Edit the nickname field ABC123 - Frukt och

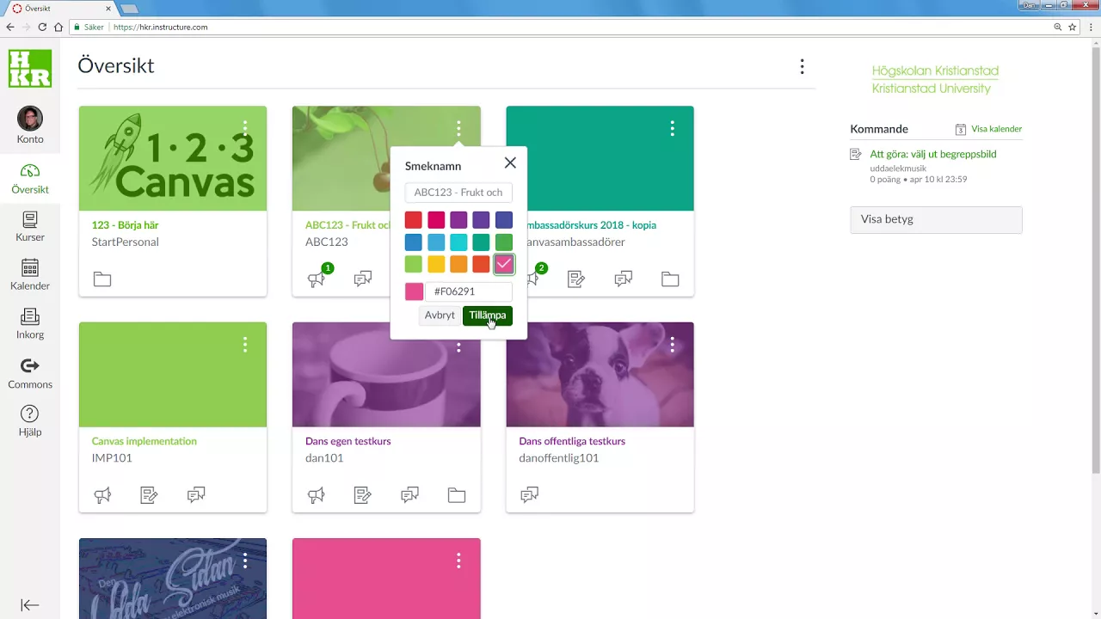(458, 193)
